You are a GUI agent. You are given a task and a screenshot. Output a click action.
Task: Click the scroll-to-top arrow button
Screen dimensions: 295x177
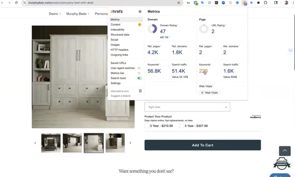pos(285,151)
